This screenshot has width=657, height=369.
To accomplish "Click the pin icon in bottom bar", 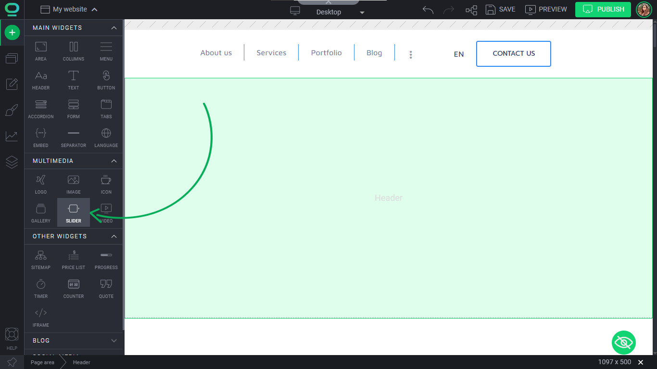I will (x=12, y=362).
